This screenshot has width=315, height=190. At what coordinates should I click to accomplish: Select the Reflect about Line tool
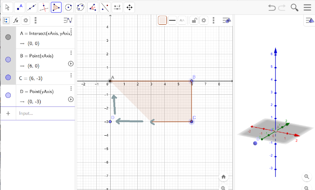[x=105, y=8]
